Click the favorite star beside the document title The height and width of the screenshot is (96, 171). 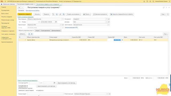[x=26, y=7]
